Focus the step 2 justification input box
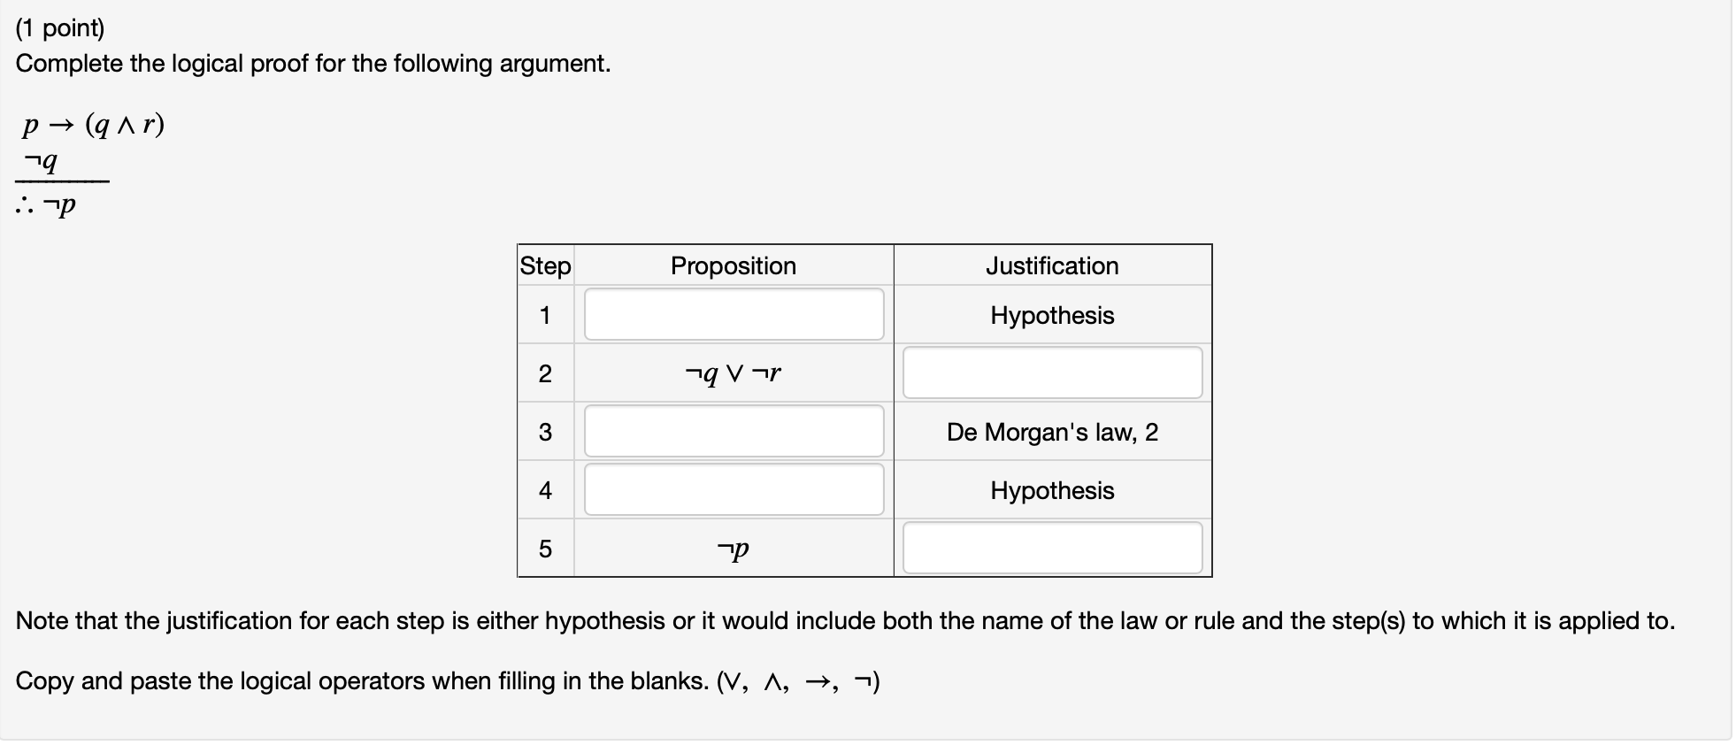 [x=1052, y=372]
